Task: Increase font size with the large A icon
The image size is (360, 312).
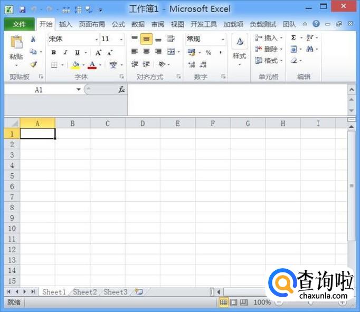Action: [x=98, y=53]
